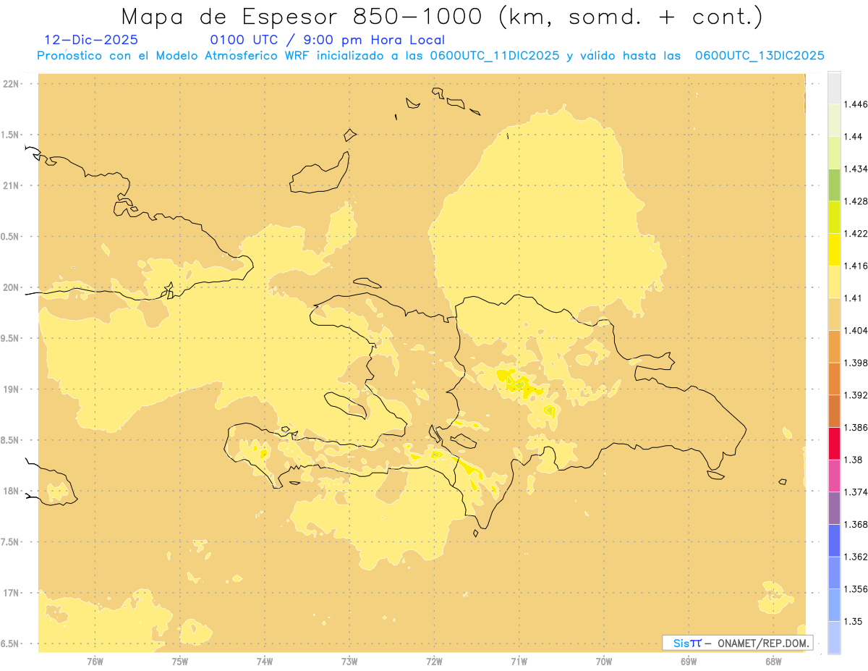868x671 pixels.
Task: Click the 68W longitude axis label
Action: click(773, 662)
